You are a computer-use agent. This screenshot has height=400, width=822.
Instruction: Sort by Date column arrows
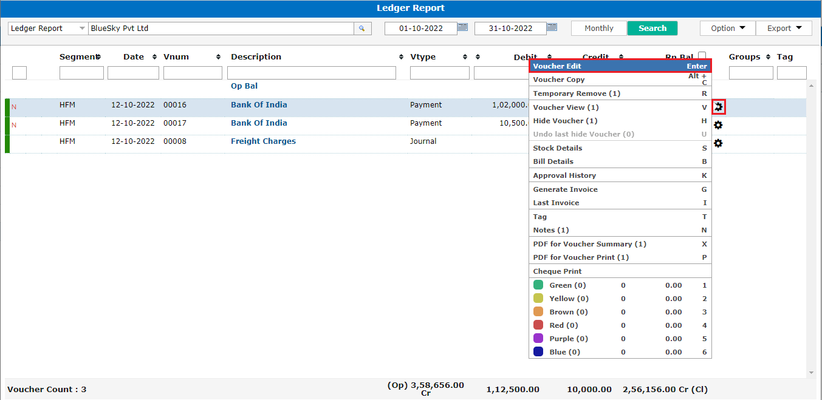[x=154, y=57]
